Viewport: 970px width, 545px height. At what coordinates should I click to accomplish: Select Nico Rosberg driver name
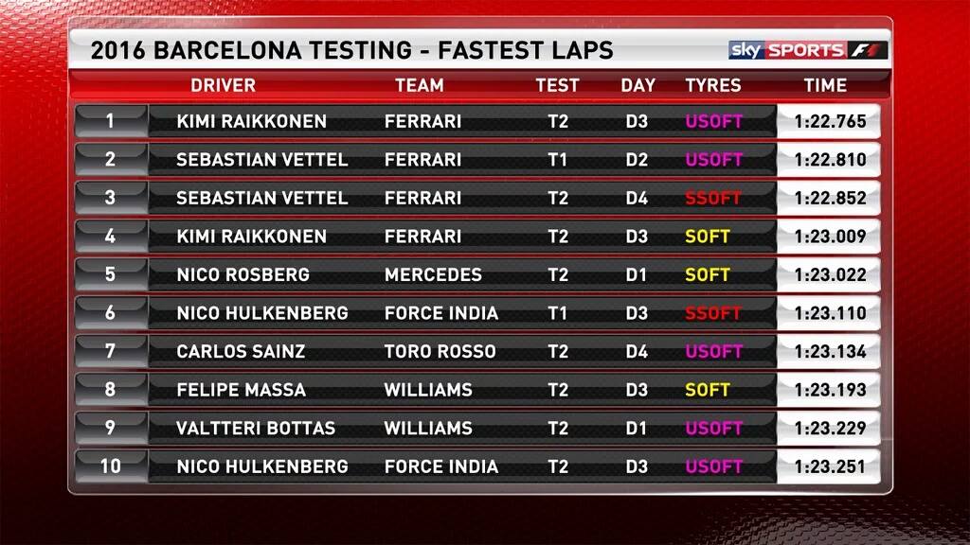(242, 275)
